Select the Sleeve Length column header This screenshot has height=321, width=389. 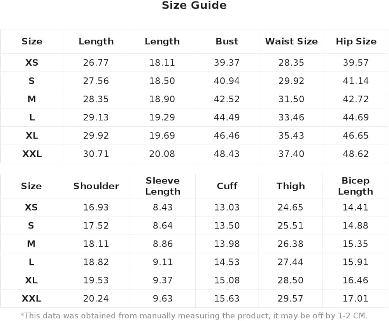click(163, 186)
